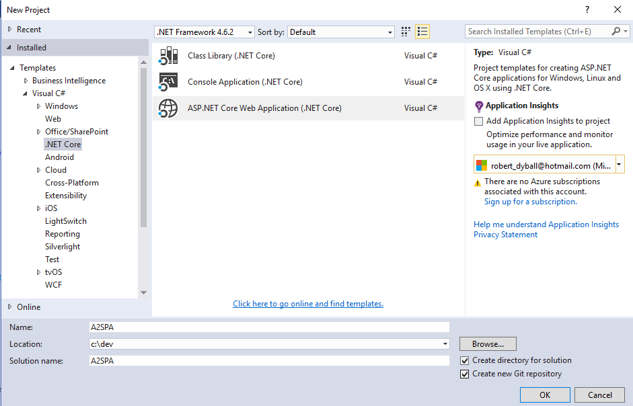The image size is (633, 406).
Task: Click the Solution name field
Action: [269, 361]
